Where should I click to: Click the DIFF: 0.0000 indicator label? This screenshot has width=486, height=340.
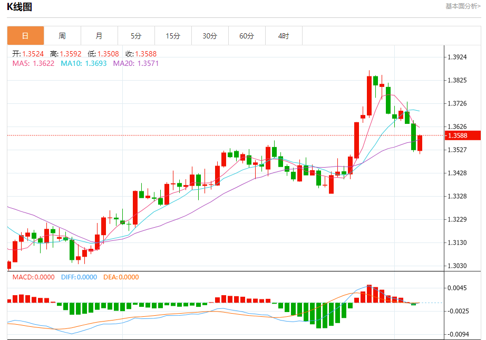click(x=79, y=277)
